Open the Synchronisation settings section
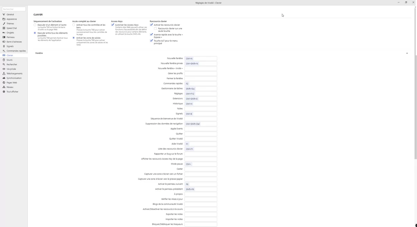Viewport: 417px width, 227px height. [14, 78]
